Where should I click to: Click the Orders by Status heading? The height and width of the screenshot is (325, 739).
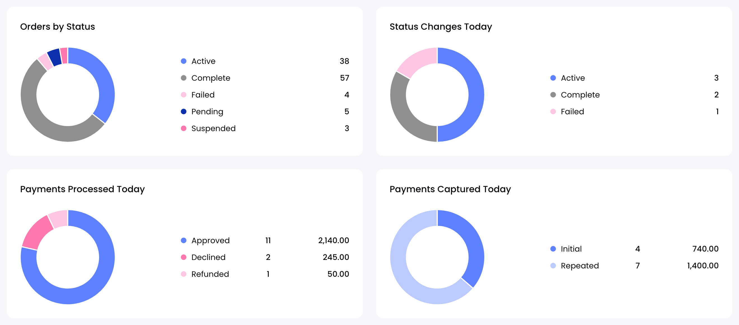tap(57, 27)
